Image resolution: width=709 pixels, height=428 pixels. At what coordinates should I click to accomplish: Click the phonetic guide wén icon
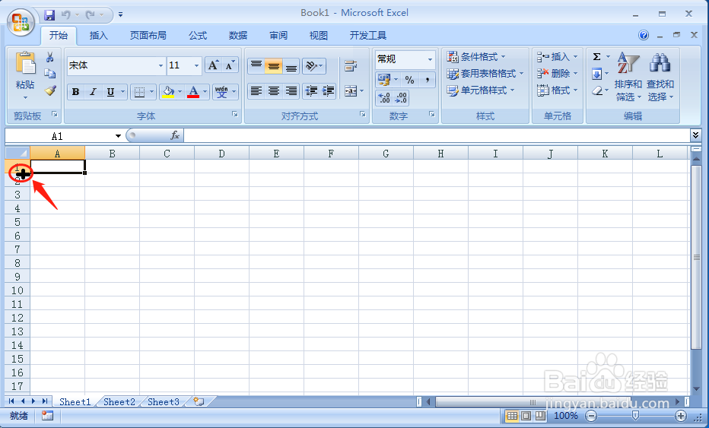(x=221, y=92)
